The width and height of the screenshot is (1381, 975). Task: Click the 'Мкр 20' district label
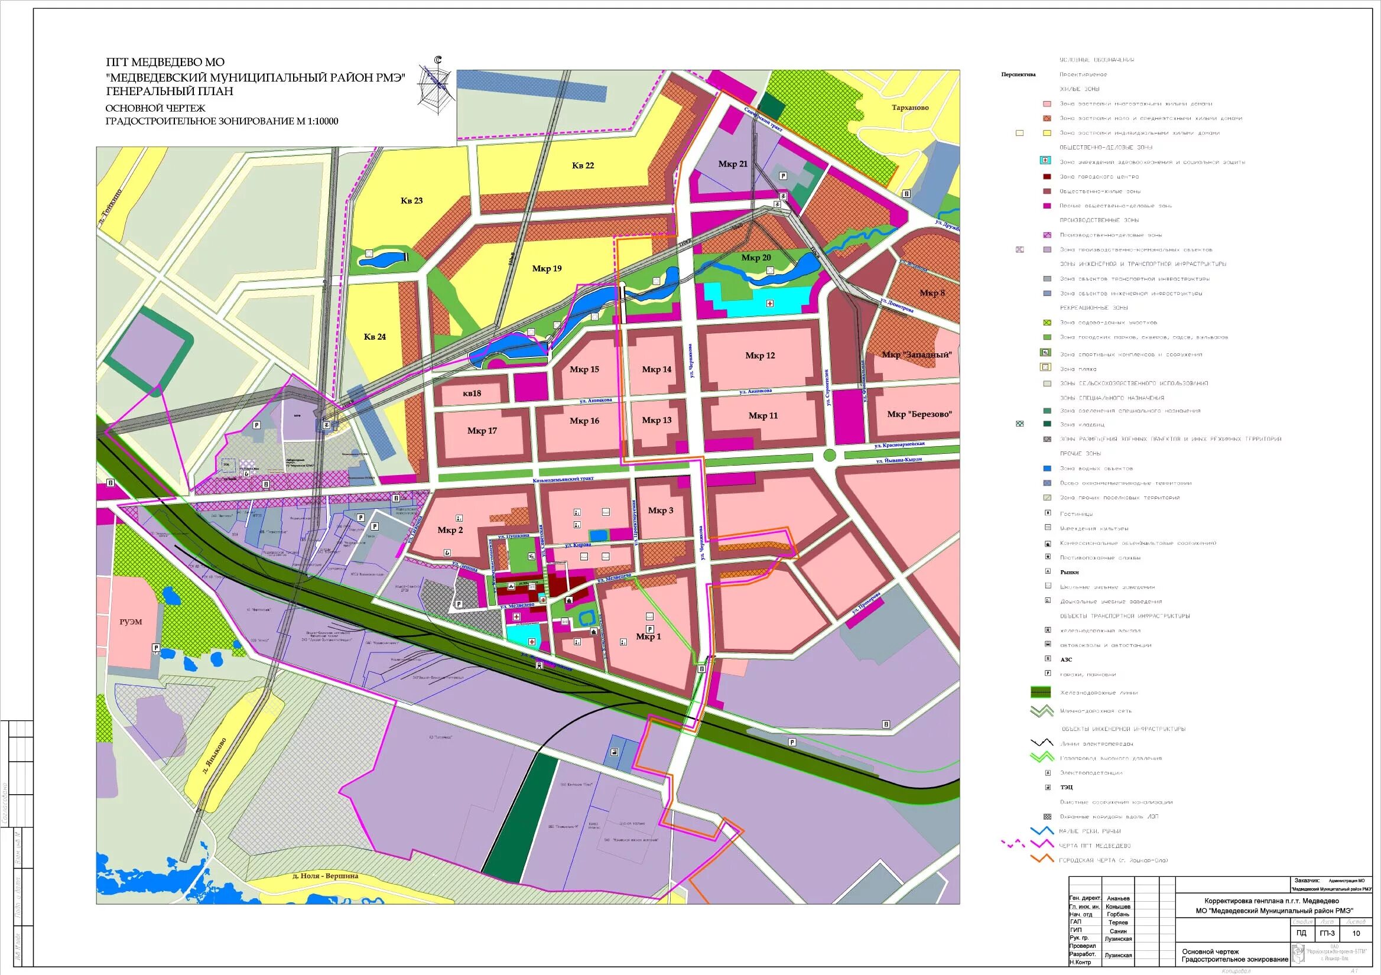coord(756,258)
